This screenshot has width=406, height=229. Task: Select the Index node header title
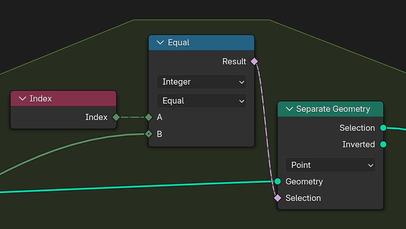41,98
